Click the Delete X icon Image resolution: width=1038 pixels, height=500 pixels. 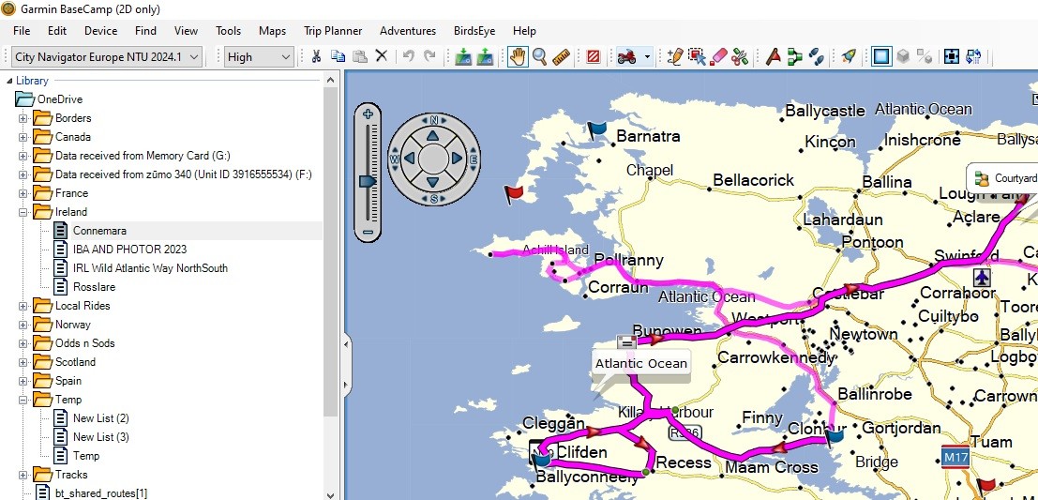point(382,57)
